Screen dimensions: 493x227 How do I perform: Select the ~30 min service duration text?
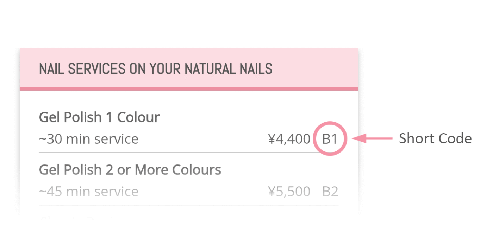pos(89,139)
